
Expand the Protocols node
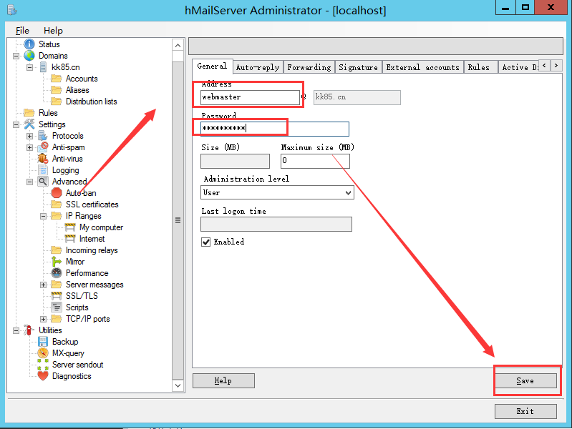[x=29, y=136]
